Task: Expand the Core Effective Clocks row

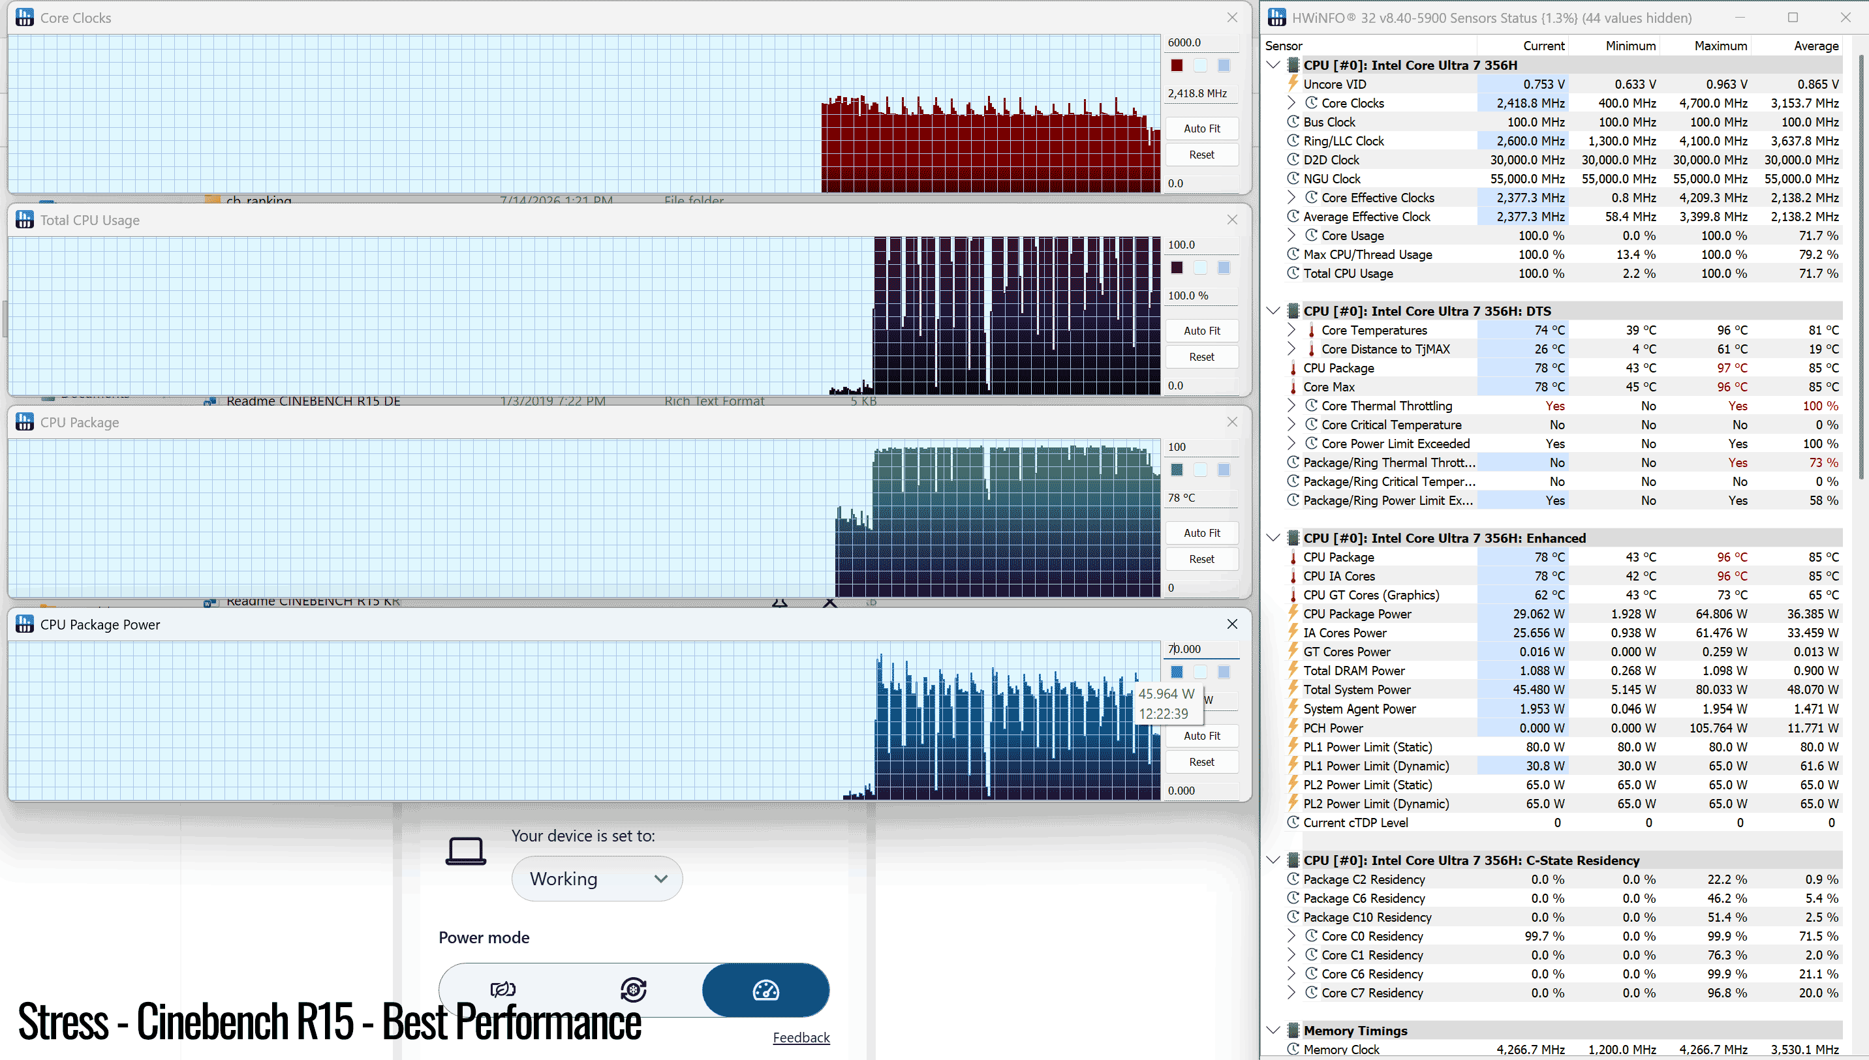Action: pos(1291,197)
